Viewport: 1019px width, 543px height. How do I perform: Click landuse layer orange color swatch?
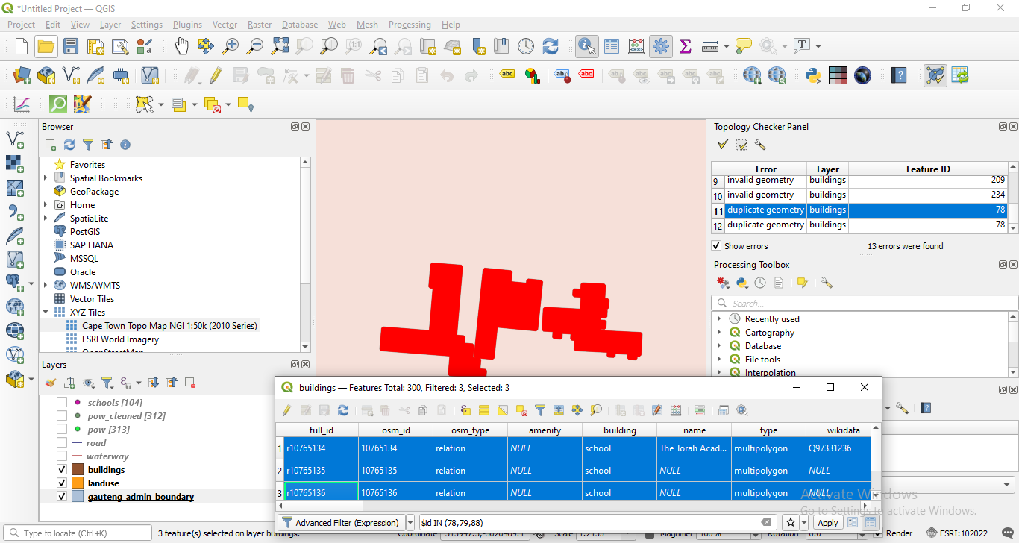(x=78, y=483)
